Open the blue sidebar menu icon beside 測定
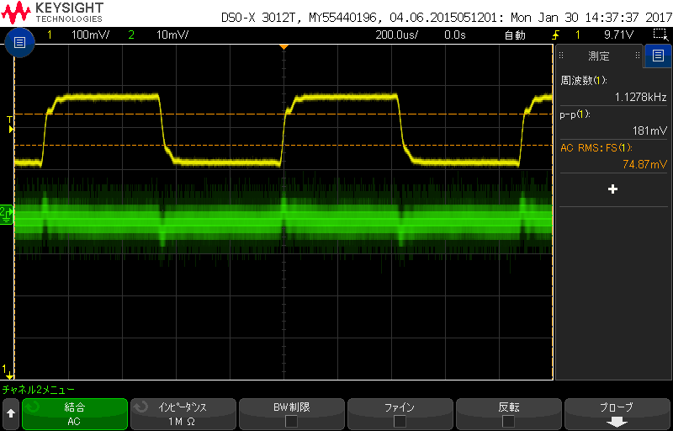The image size is (673, 431). (x=657, y=56)
